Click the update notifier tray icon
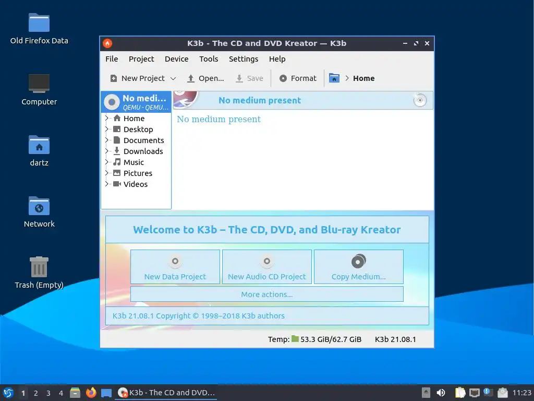Image resolution: width=534 pixels, height=401 pixels. tap(488, 393)
